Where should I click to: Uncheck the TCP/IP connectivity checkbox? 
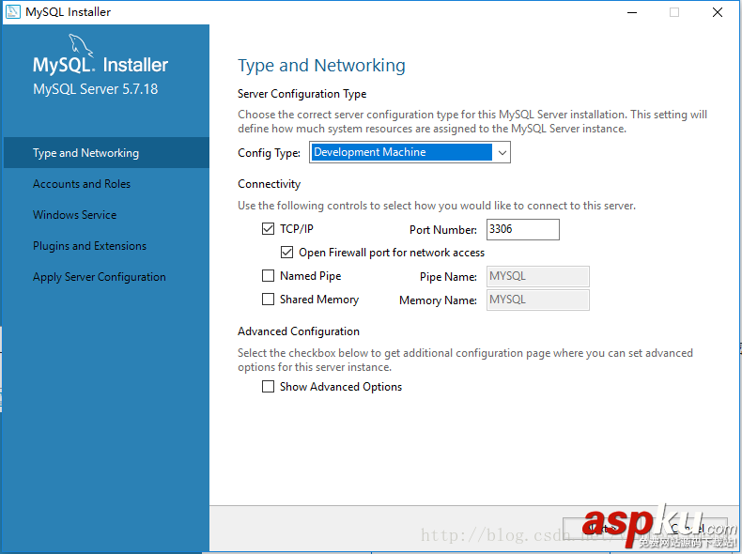269,229
